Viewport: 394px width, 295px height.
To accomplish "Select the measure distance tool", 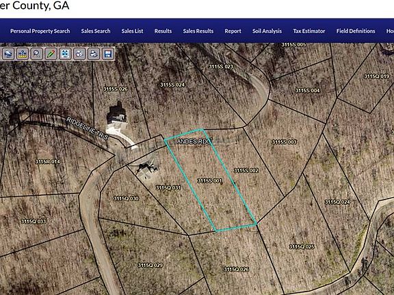I will click(23, 54).
